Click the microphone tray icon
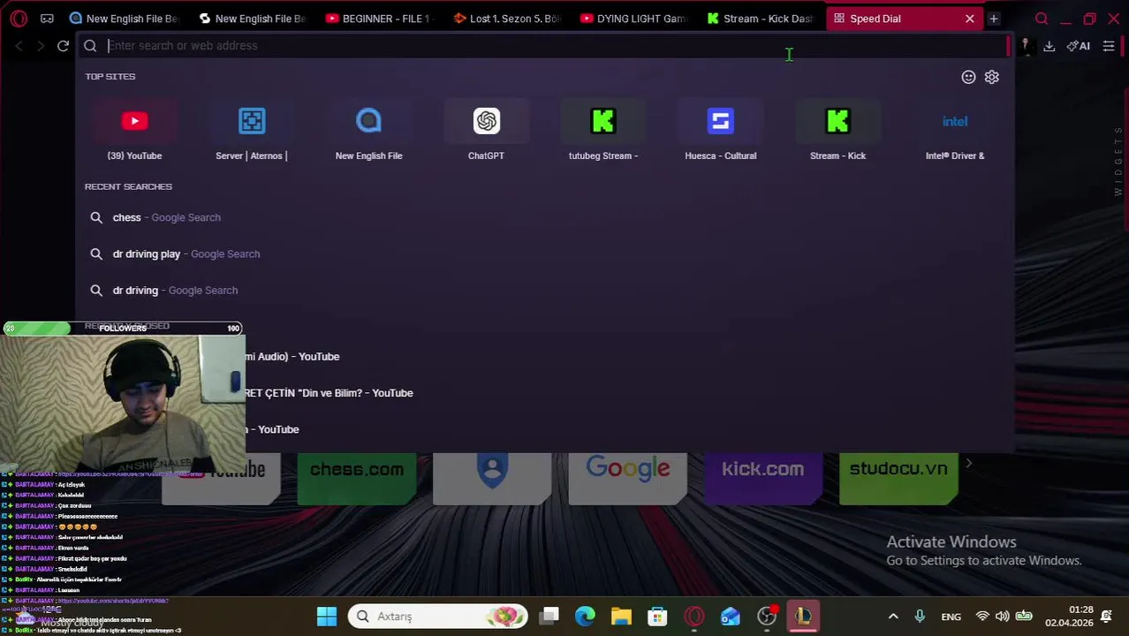 tap(920, 617)
